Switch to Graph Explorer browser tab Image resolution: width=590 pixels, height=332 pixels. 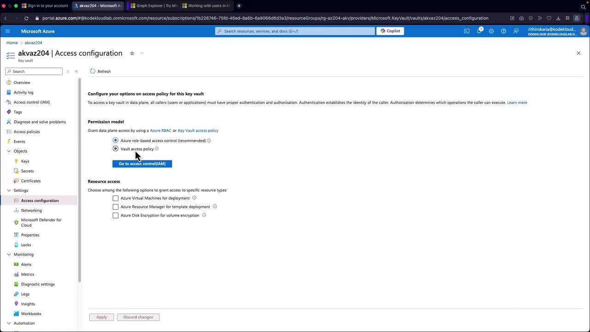(153, 6)
